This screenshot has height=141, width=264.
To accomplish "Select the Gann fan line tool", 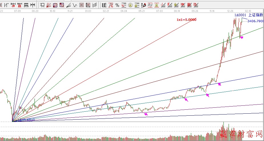I will [x=49, y=5].
